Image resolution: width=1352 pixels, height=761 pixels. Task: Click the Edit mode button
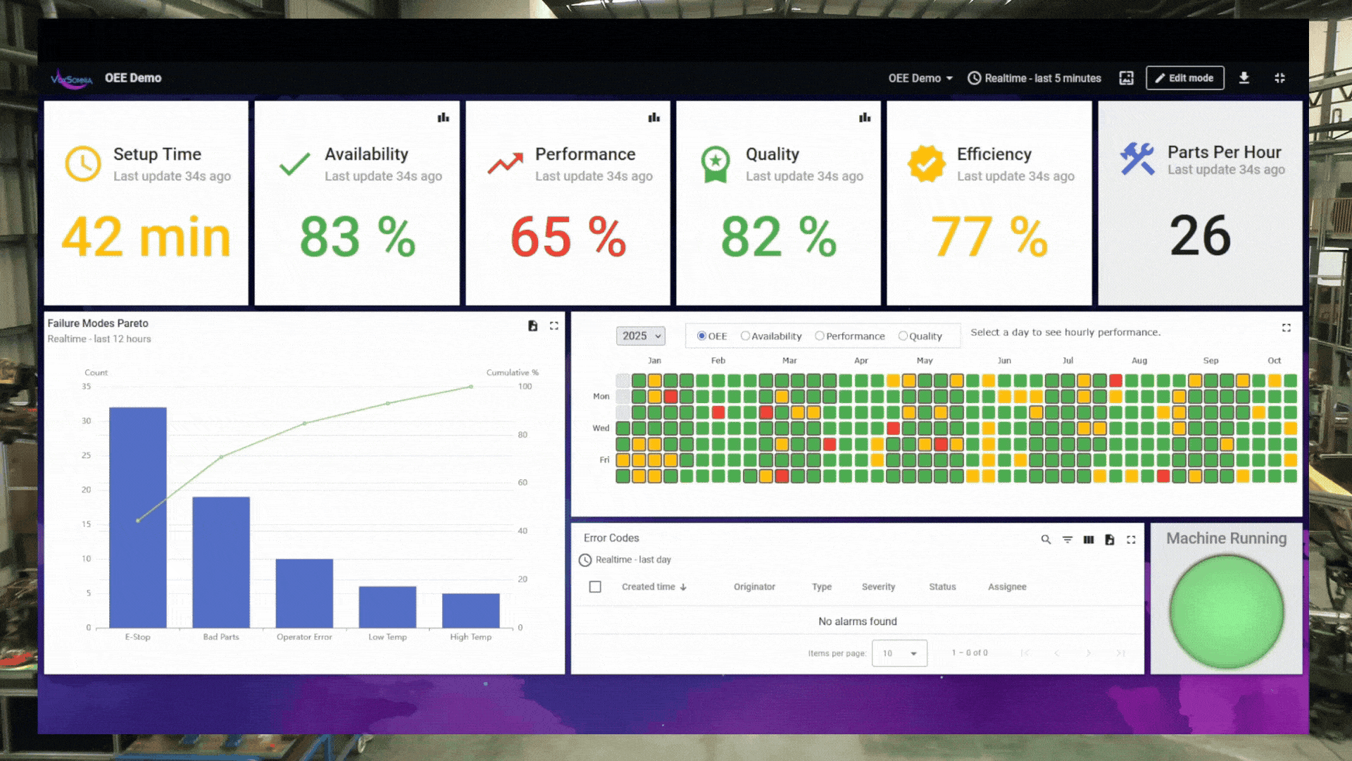1184,78
